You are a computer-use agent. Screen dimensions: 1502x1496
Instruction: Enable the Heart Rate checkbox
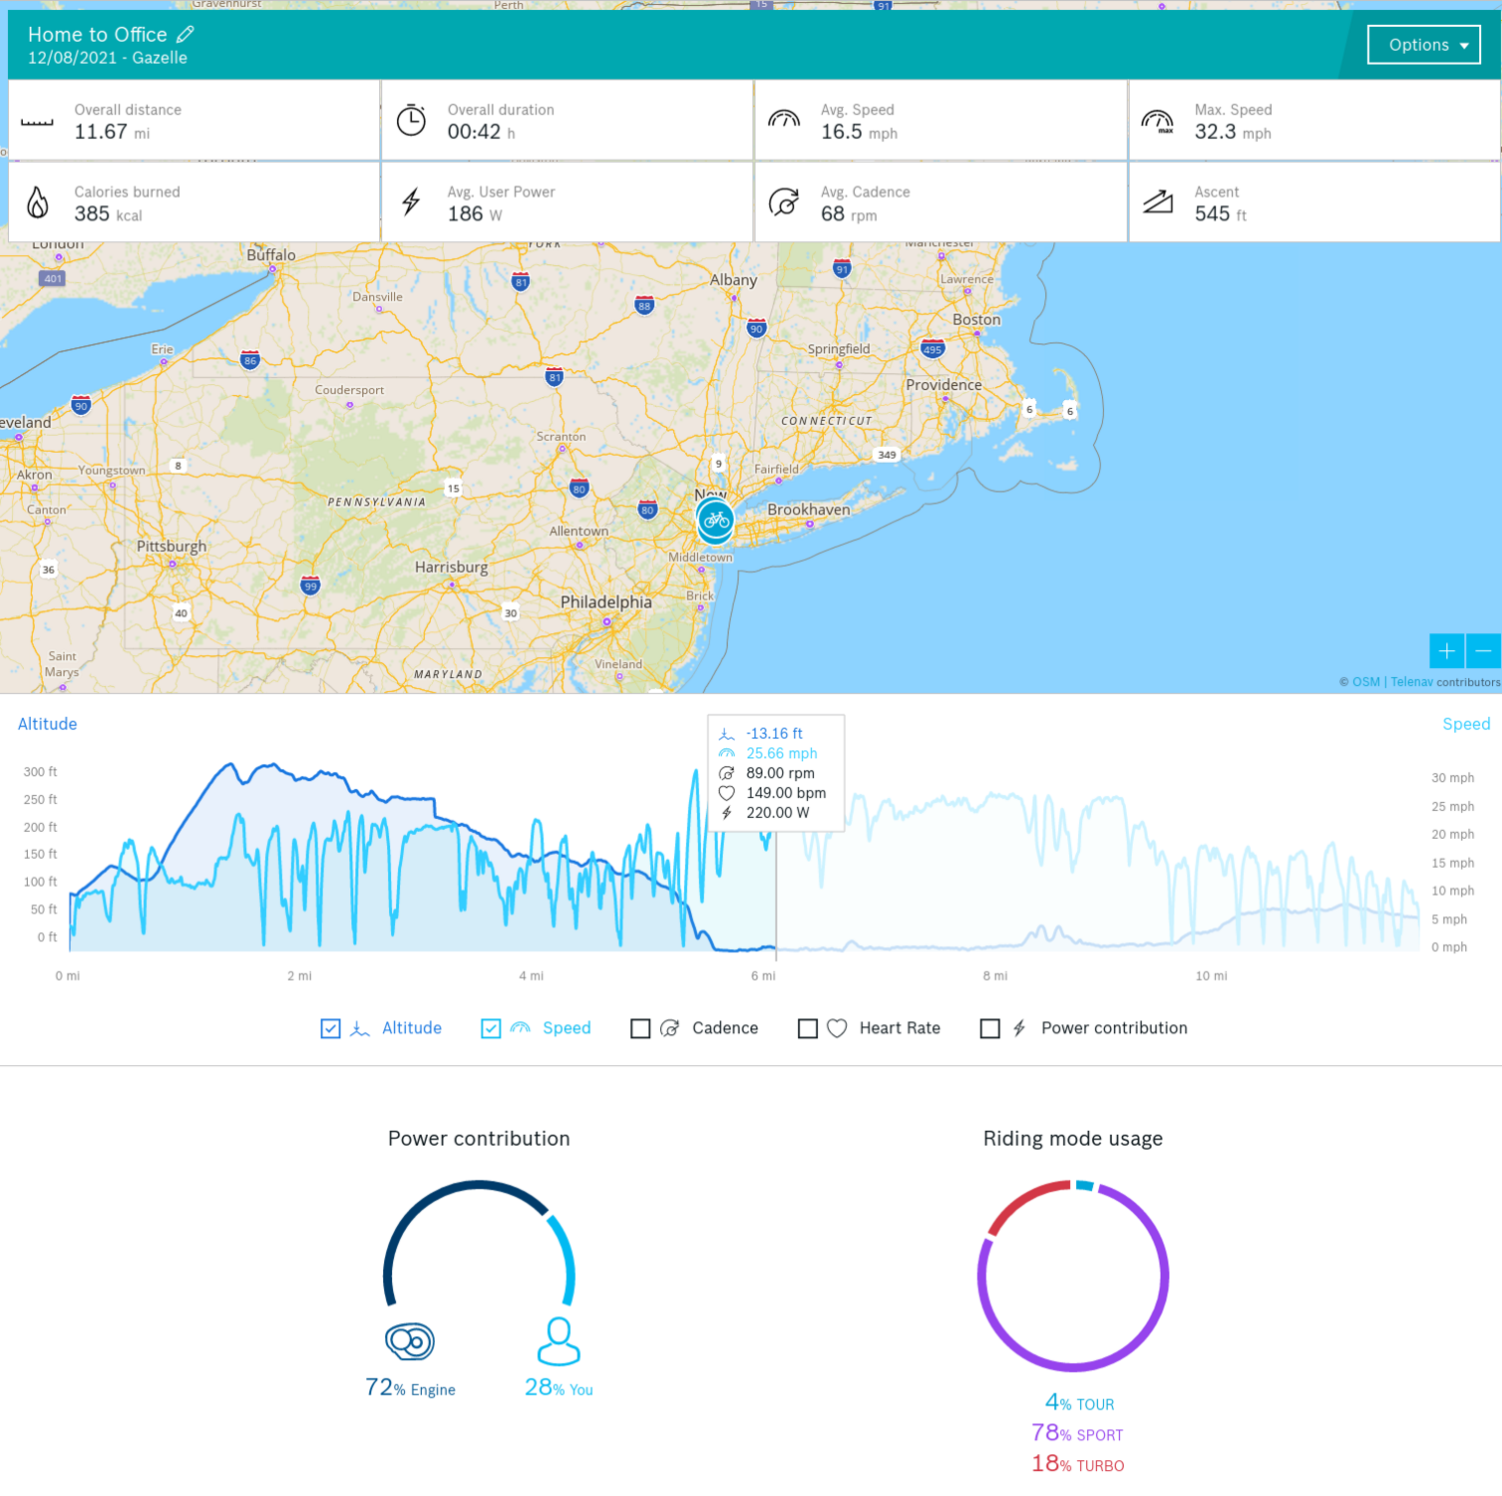[x=808, y=1028]
